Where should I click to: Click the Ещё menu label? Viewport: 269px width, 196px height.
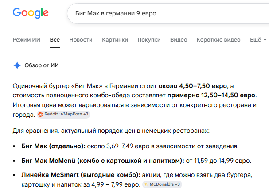click(x=256, y=40)
